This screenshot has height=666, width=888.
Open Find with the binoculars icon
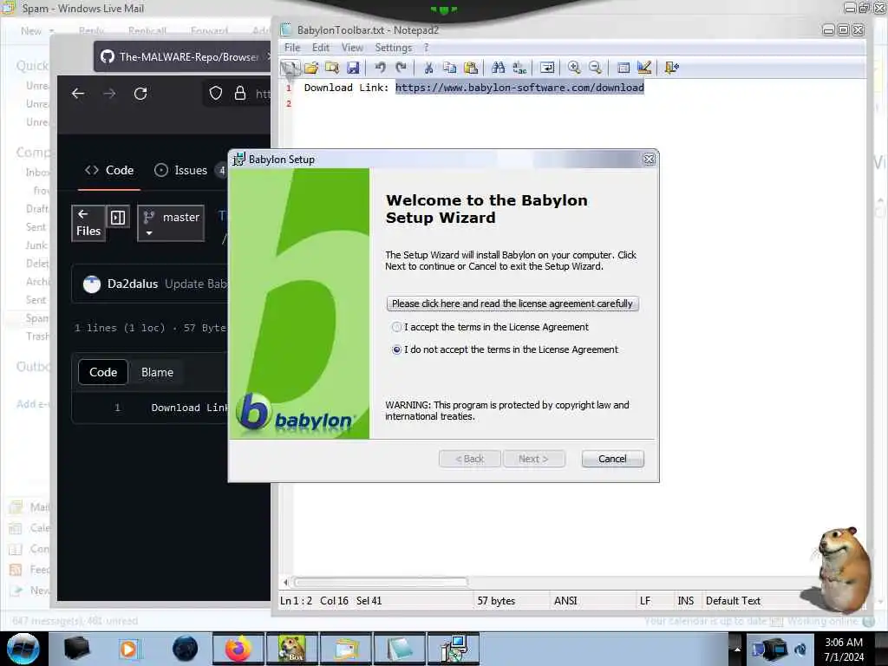click(x=499, y=68)
